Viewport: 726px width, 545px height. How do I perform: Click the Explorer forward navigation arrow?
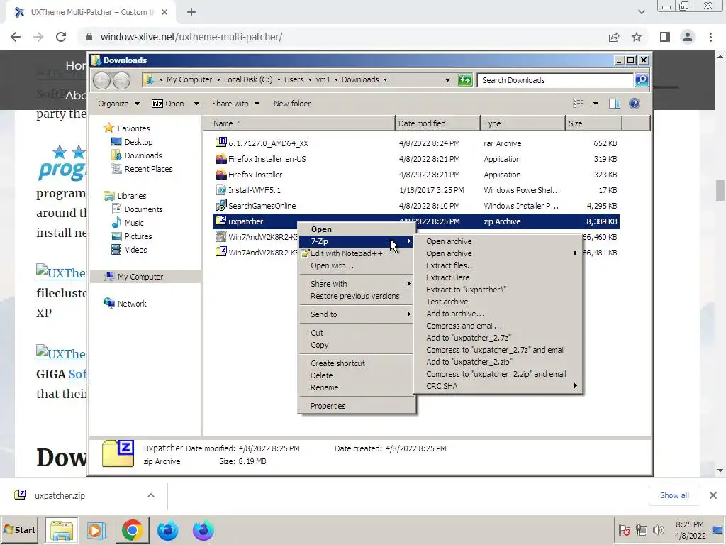click(x=121, y=80)
